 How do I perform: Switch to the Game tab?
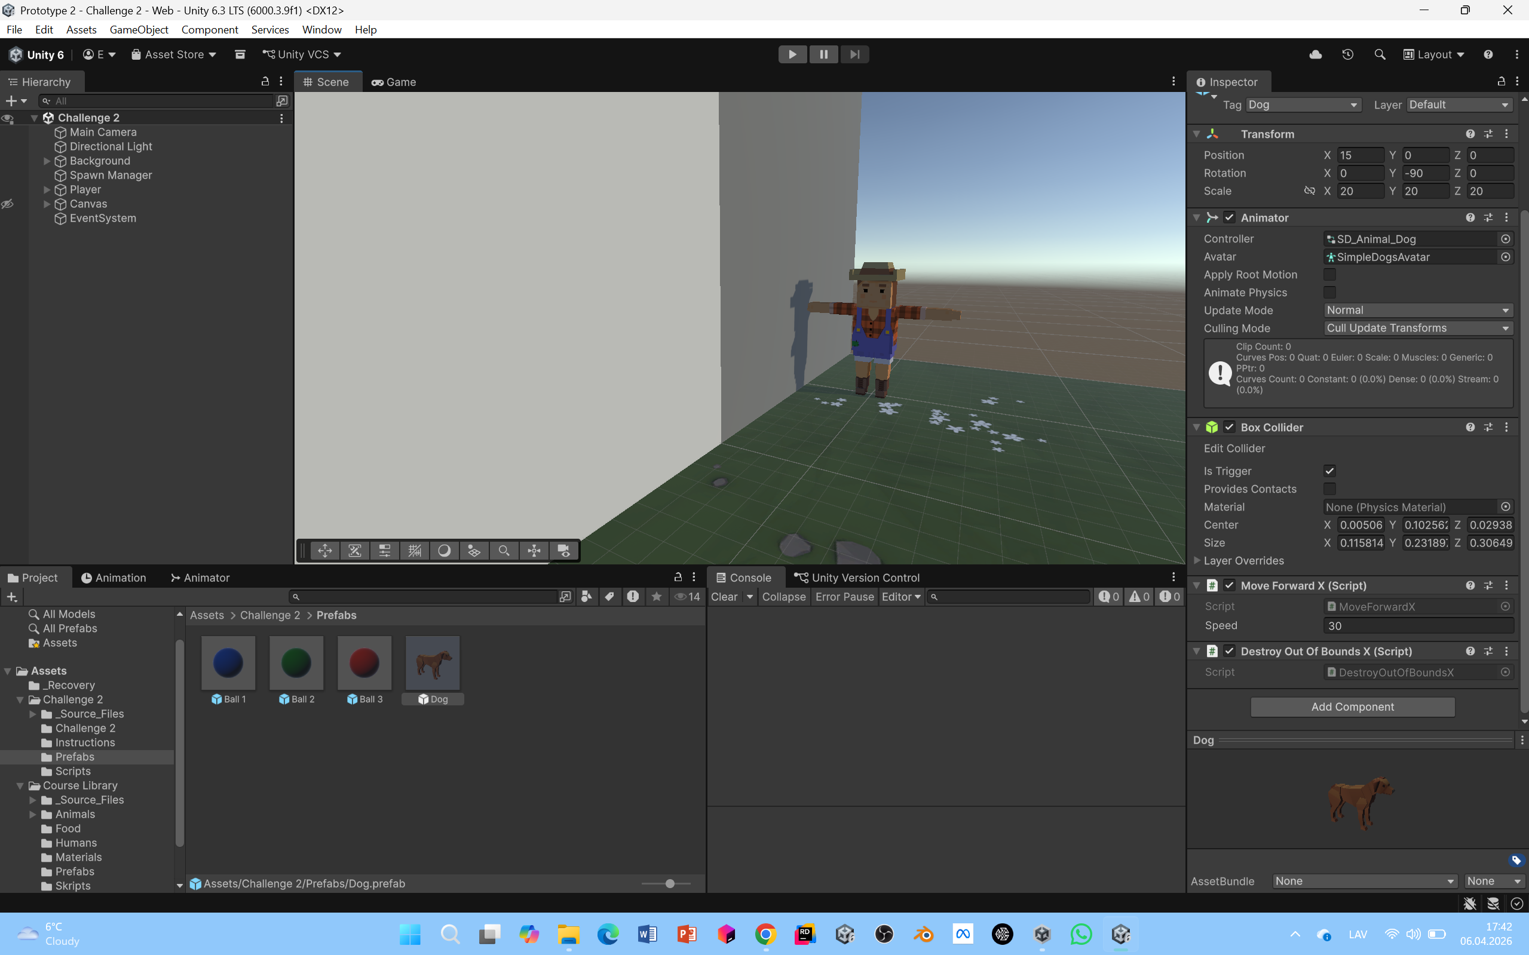394,82
